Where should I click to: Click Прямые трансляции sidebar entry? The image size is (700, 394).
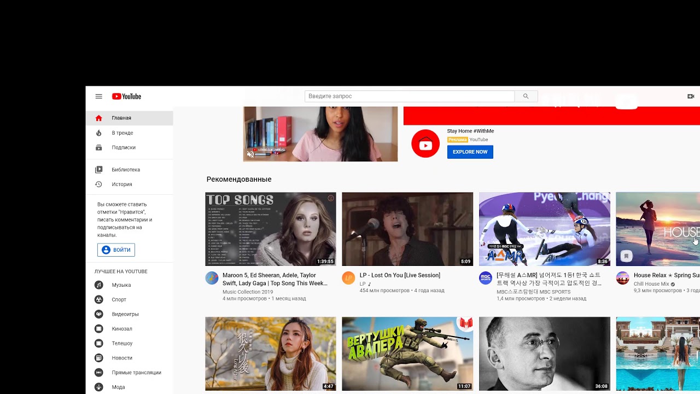coord(130,373)
